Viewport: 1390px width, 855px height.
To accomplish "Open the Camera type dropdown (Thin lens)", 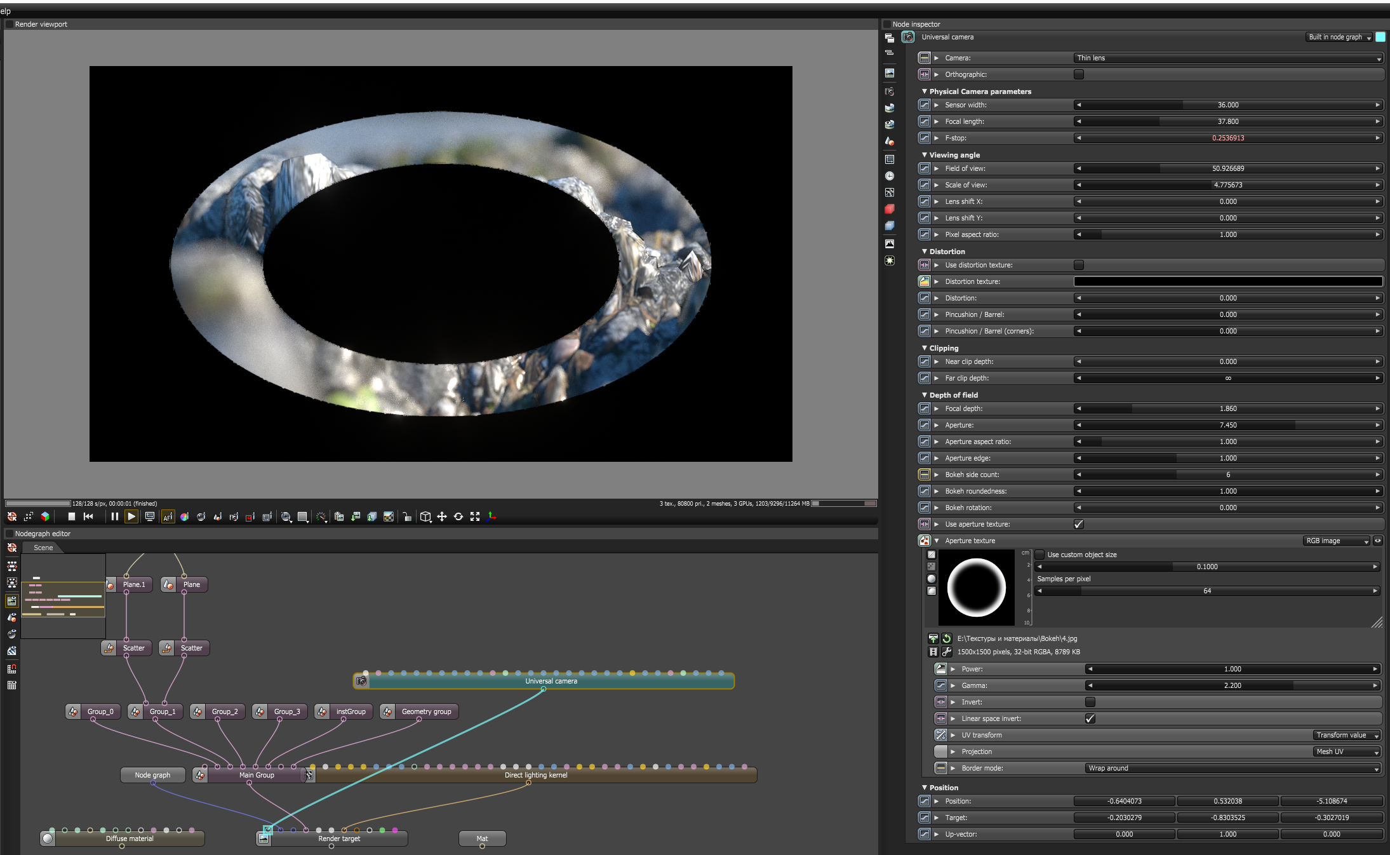I will point(1227,58).
